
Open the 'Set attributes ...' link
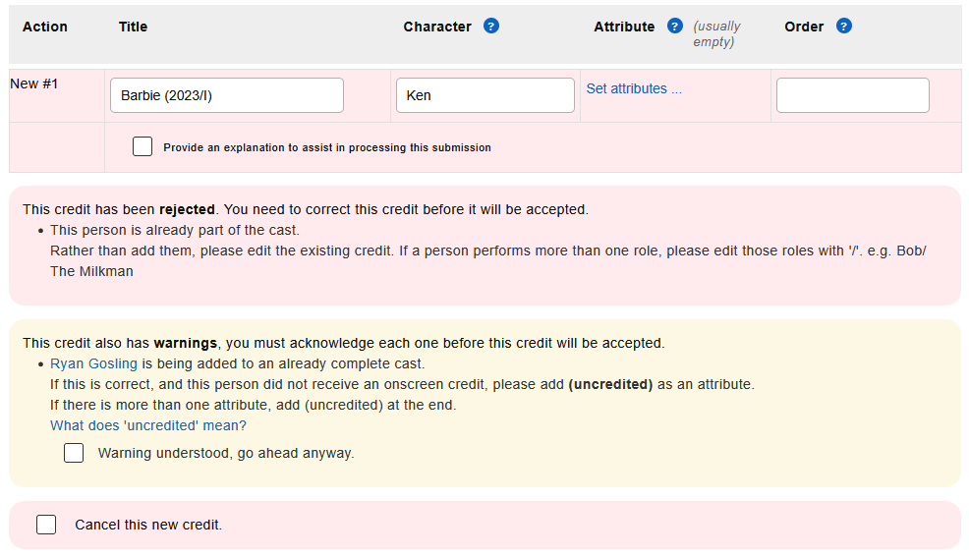pyautogui.click(x=634, y=88)
